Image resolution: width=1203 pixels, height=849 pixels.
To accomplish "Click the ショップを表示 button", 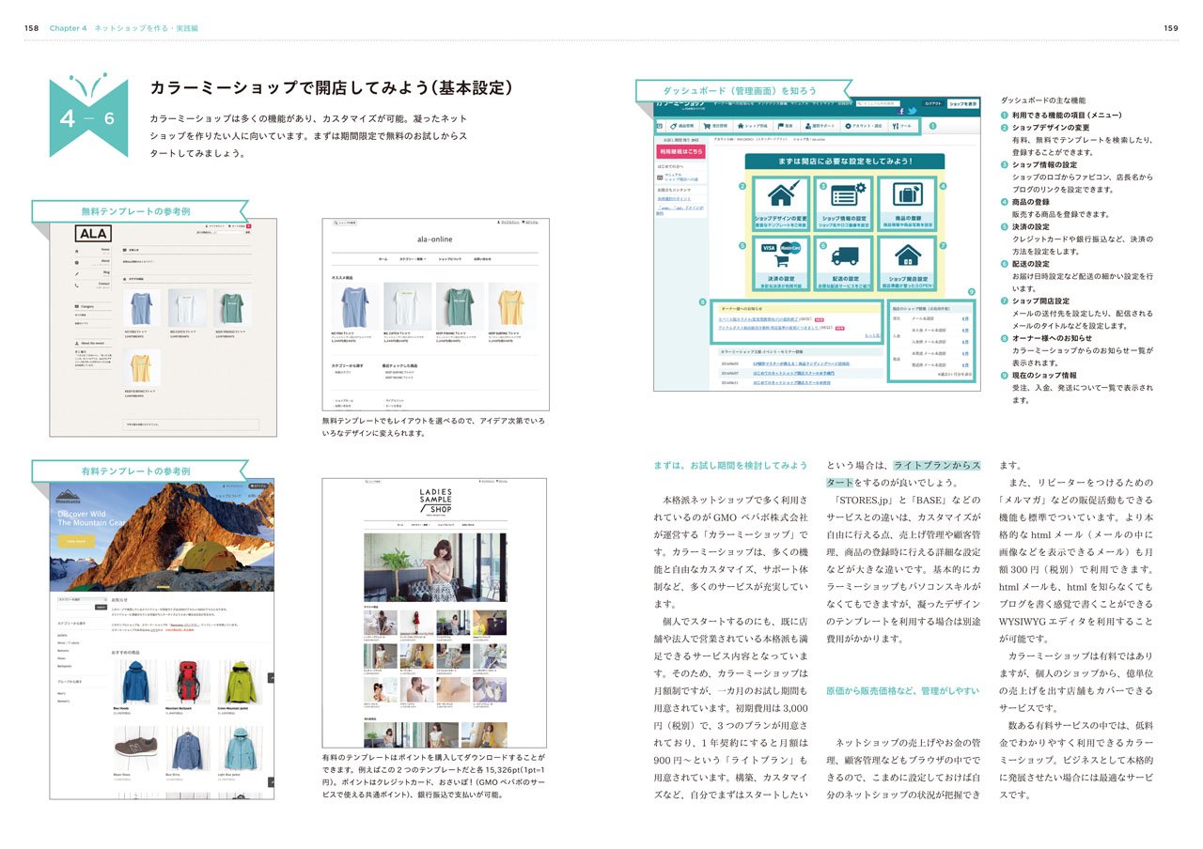I will coord(961,103).
